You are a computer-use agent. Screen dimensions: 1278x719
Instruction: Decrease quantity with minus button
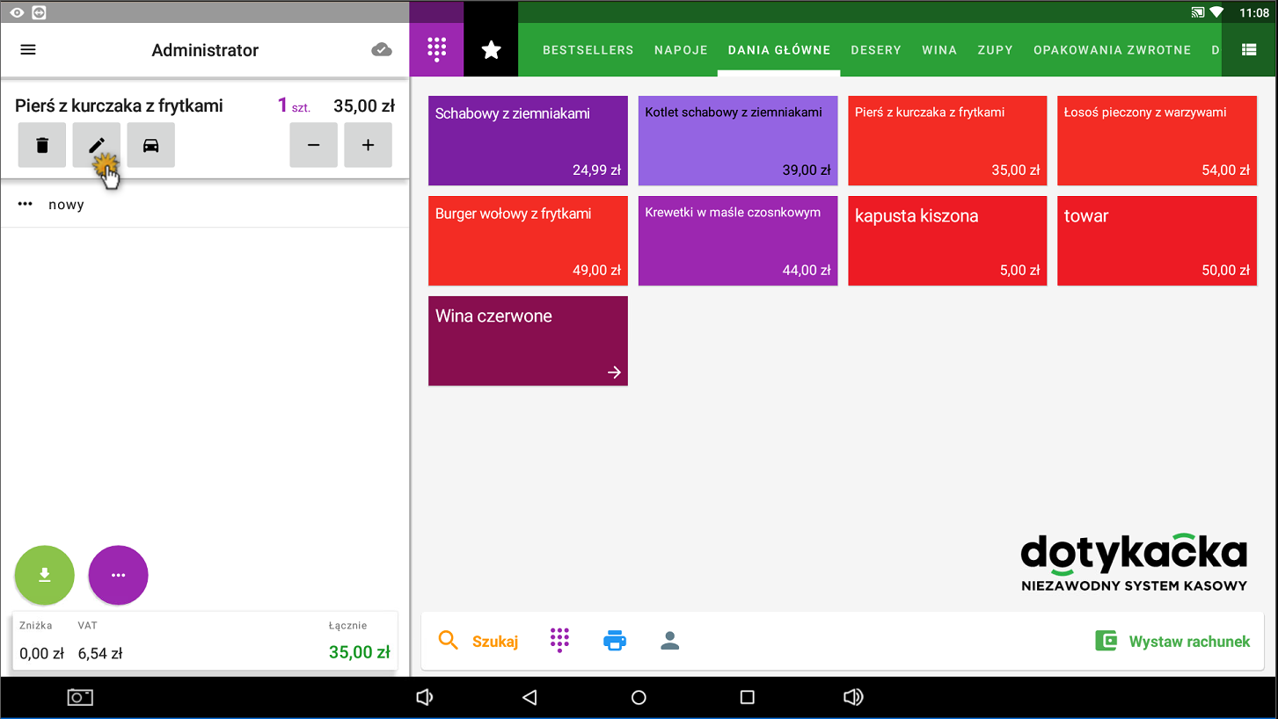tap(314, 145)
